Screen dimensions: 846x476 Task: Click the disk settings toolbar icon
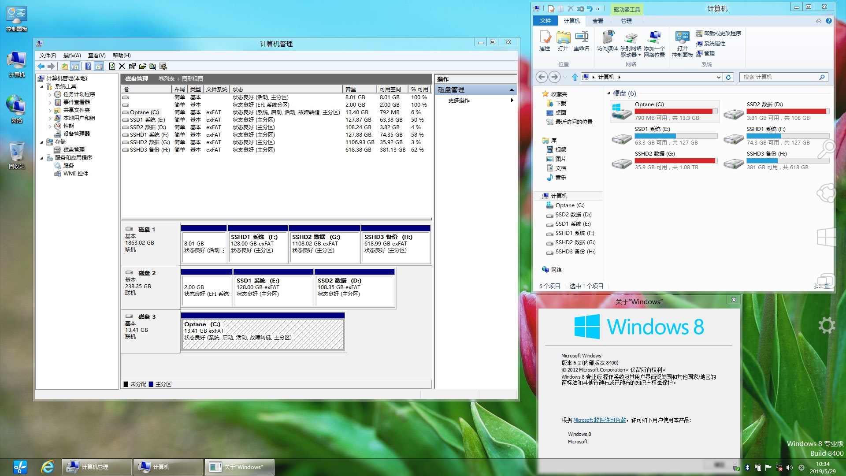(x=163, y=66)
